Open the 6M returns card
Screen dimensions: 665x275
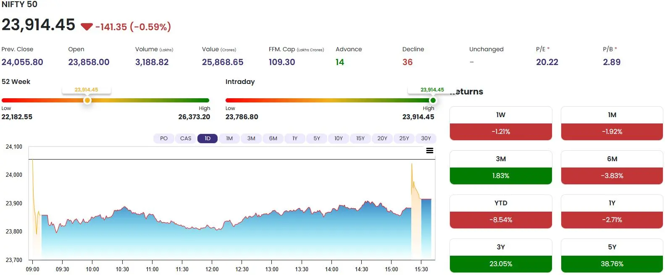(x=612, y=167)
